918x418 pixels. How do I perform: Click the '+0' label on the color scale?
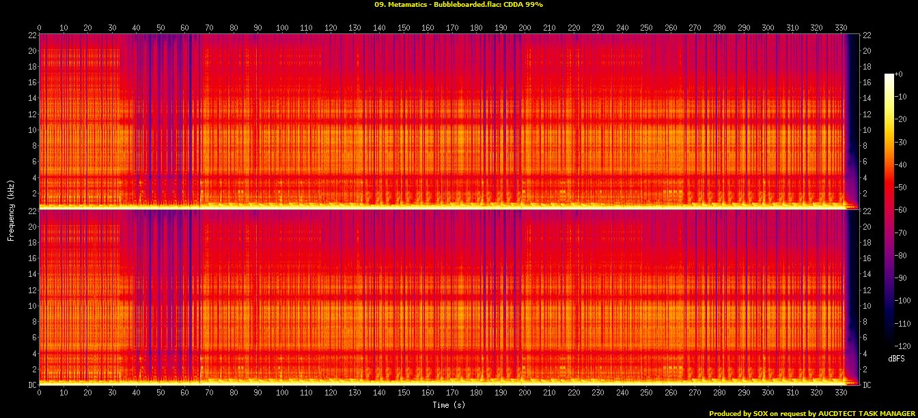(898, 74)
